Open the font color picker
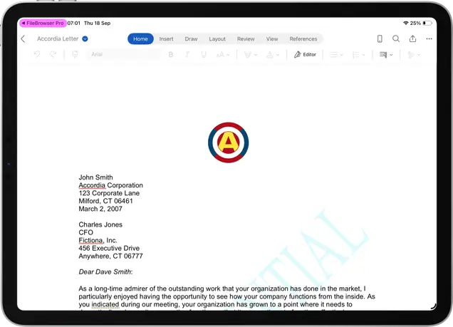This screenshot has height=327, width=453. [x=271, y=55]
